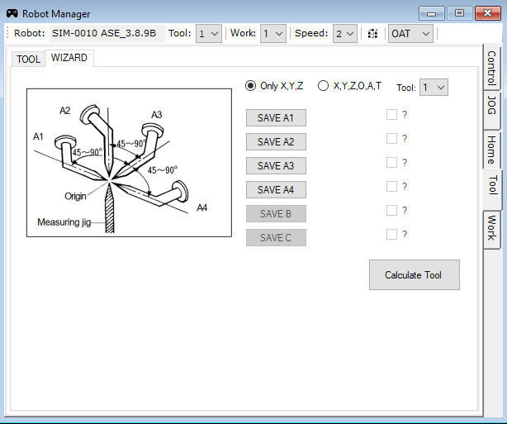Screen dimensions: 507x424
Task: Open the Work number dropdown
Action: [273, 33]
